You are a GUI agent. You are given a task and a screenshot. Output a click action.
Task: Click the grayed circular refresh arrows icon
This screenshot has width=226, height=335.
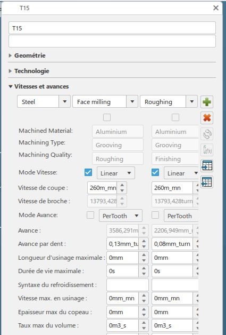pyautogui.click(x=207, y=134)
